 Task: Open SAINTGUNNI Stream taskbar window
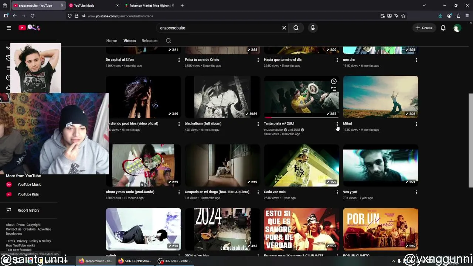[x=135, y=261]
